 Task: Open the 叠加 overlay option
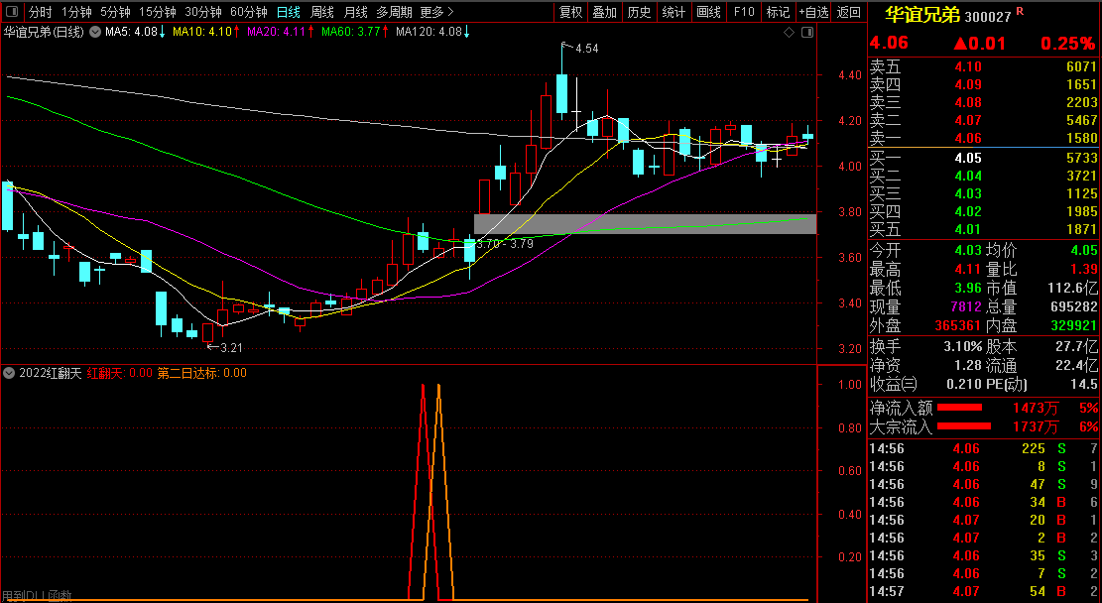click(x=604, y=12)
